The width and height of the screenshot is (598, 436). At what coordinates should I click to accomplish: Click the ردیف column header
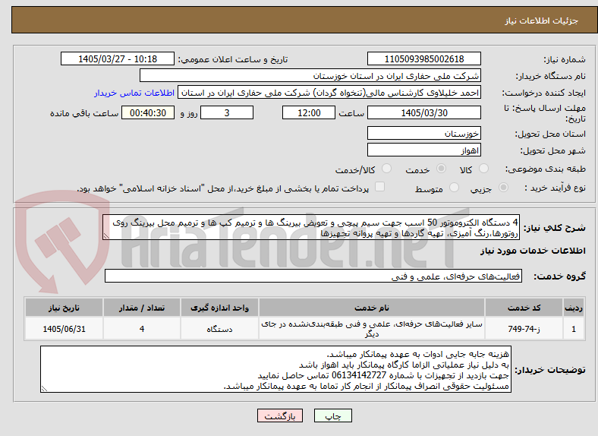574,308
